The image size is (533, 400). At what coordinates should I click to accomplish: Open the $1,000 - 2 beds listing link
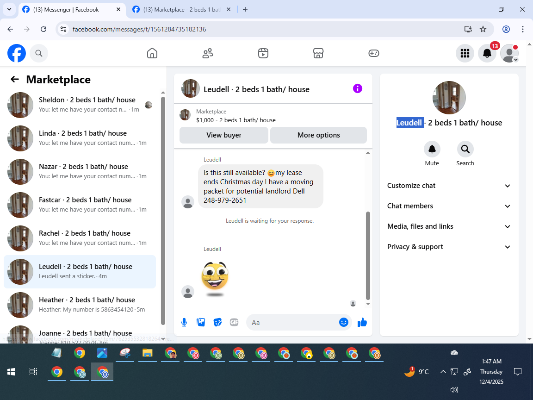pyautogui.click(x=236, y=120)
